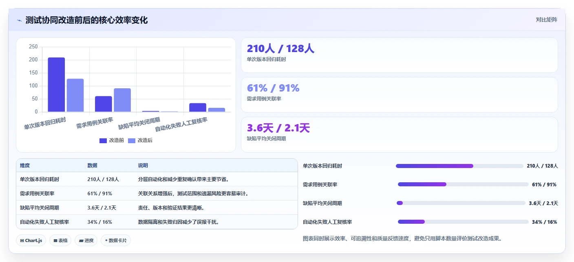Click chart axis label 需求用例关联率
This screenshot has width=574, height=262.
(95, 123)
